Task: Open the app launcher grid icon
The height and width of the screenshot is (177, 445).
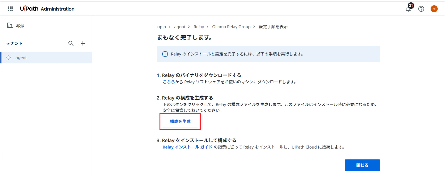Action: point(10,9)
